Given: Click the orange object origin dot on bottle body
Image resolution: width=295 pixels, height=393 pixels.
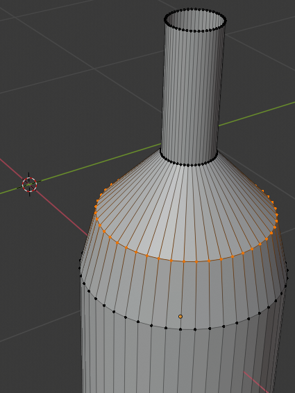Looking at the screenshot, I should [180, 317].
